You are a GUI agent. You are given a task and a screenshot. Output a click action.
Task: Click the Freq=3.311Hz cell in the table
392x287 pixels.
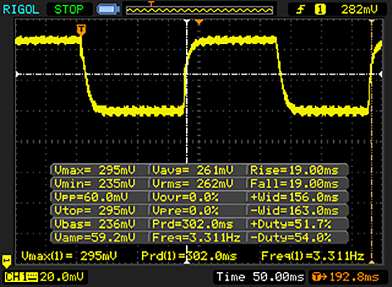tap(196, 237)
